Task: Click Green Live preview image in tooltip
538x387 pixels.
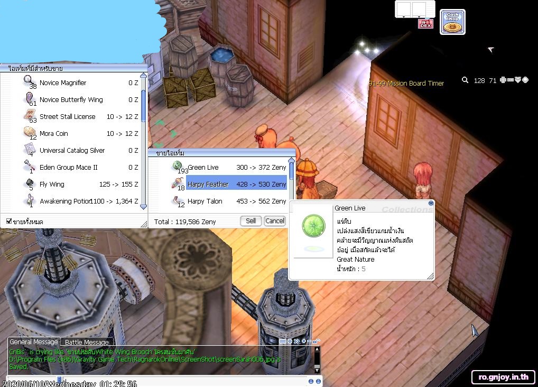Action: (x=313, y=226)
